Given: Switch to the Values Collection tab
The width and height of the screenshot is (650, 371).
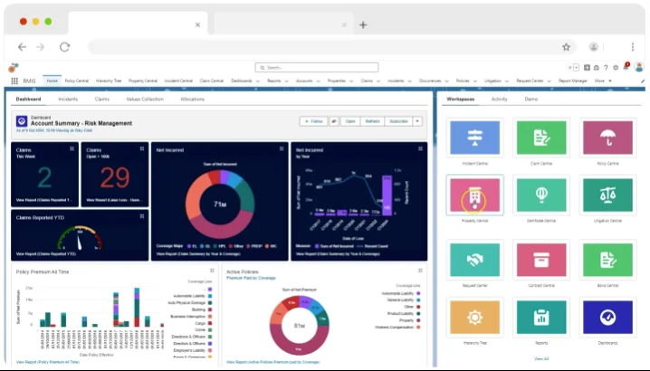Looking at the screenshot, I should point(145,99).
